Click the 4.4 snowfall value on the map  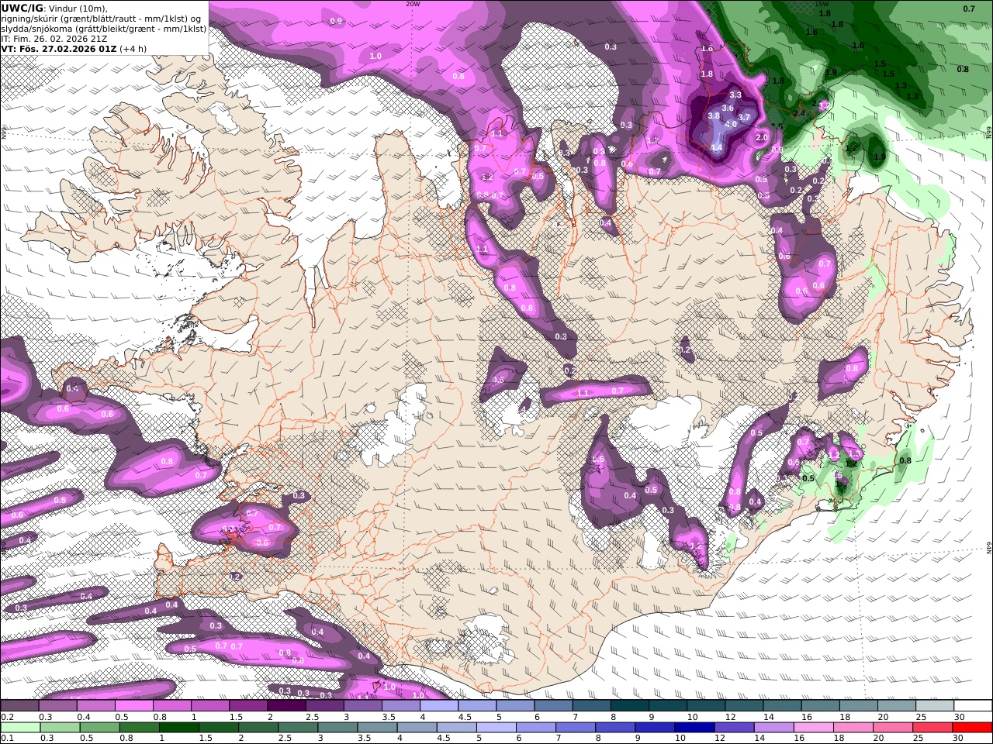717,147
